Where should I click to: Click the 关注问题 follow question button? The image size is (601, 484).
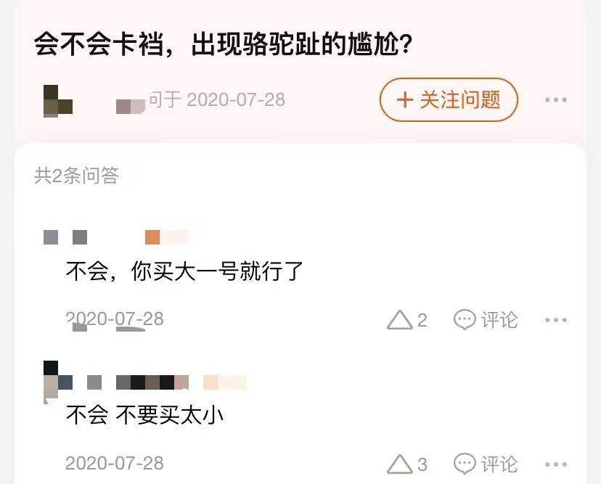(x=449, y=99)
